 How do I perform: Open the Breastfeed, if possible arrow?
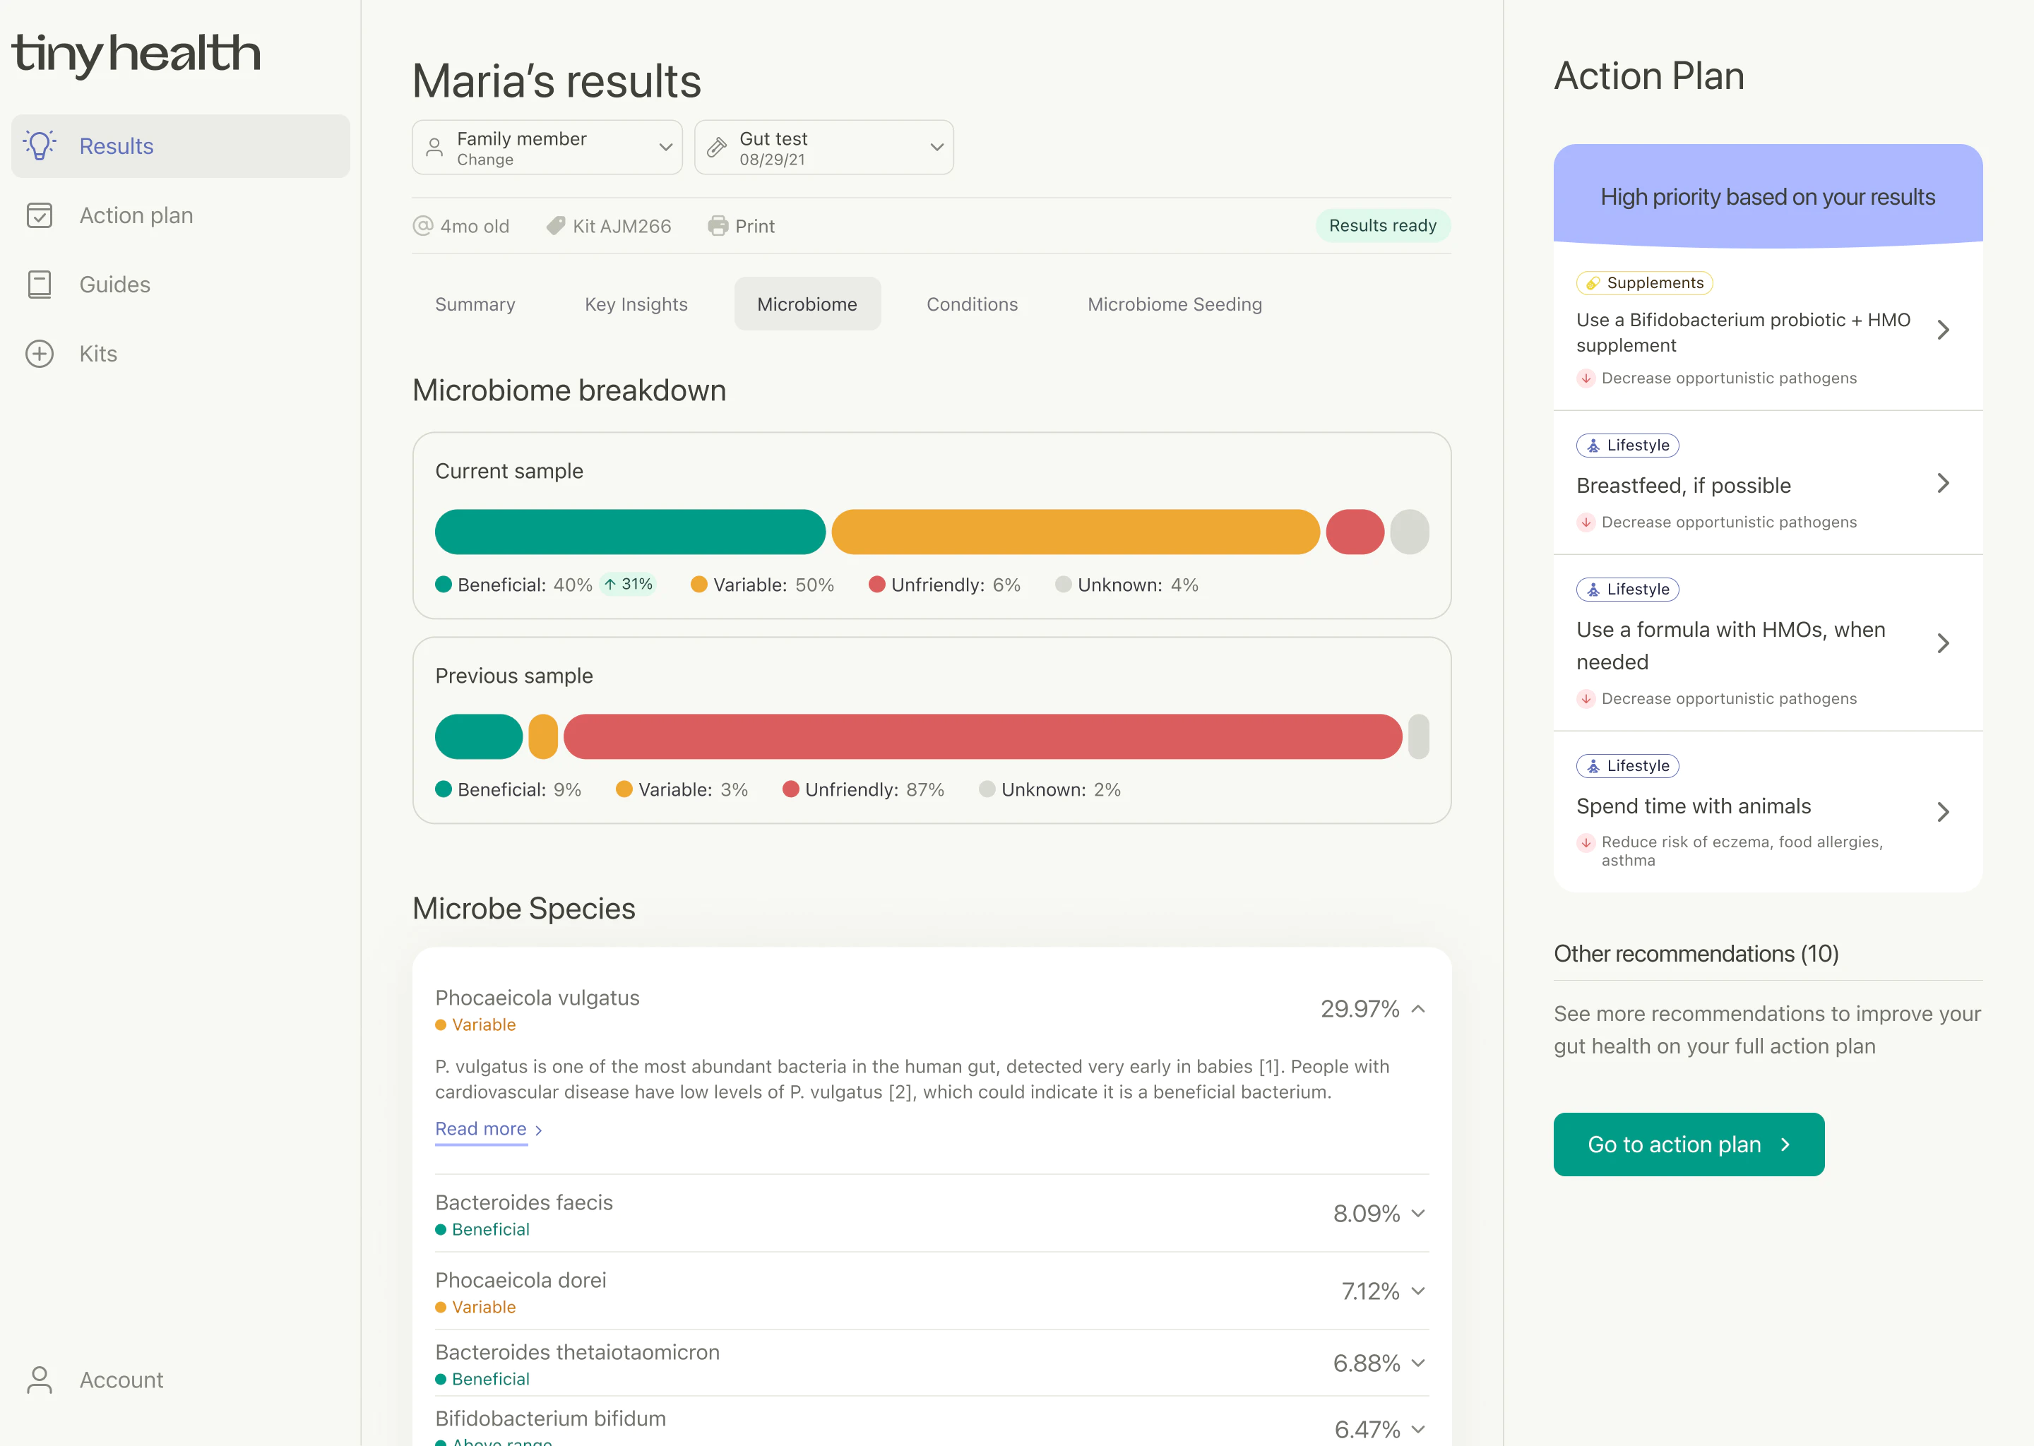pyautogui.click(x=1943, y=484)
